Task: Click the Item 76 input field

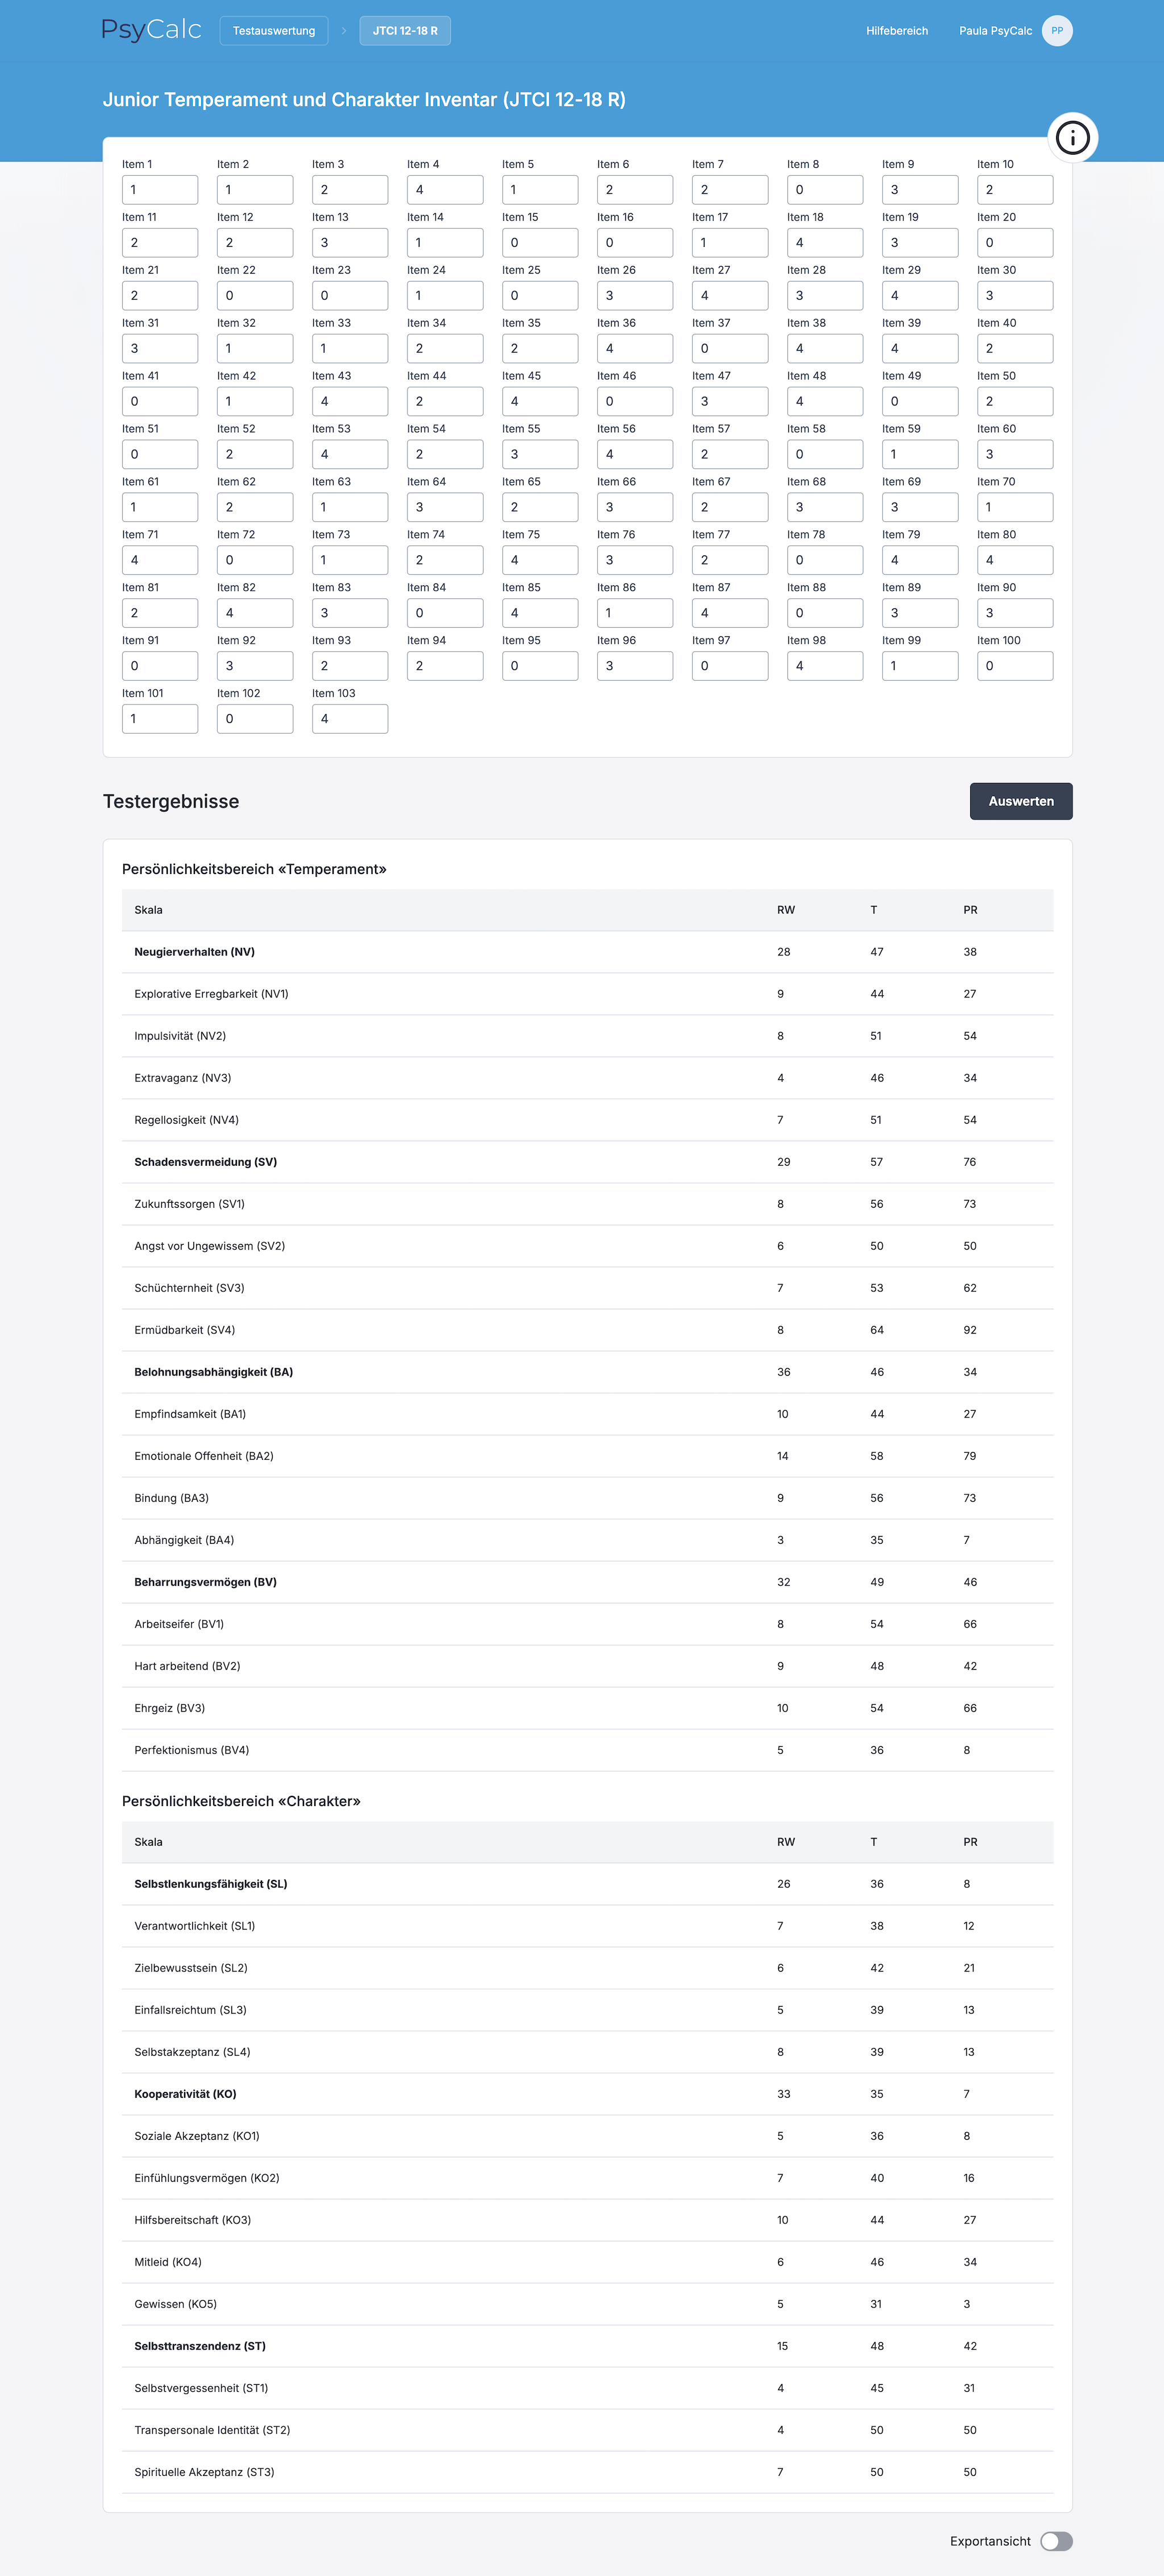Action: click(634, 560)
